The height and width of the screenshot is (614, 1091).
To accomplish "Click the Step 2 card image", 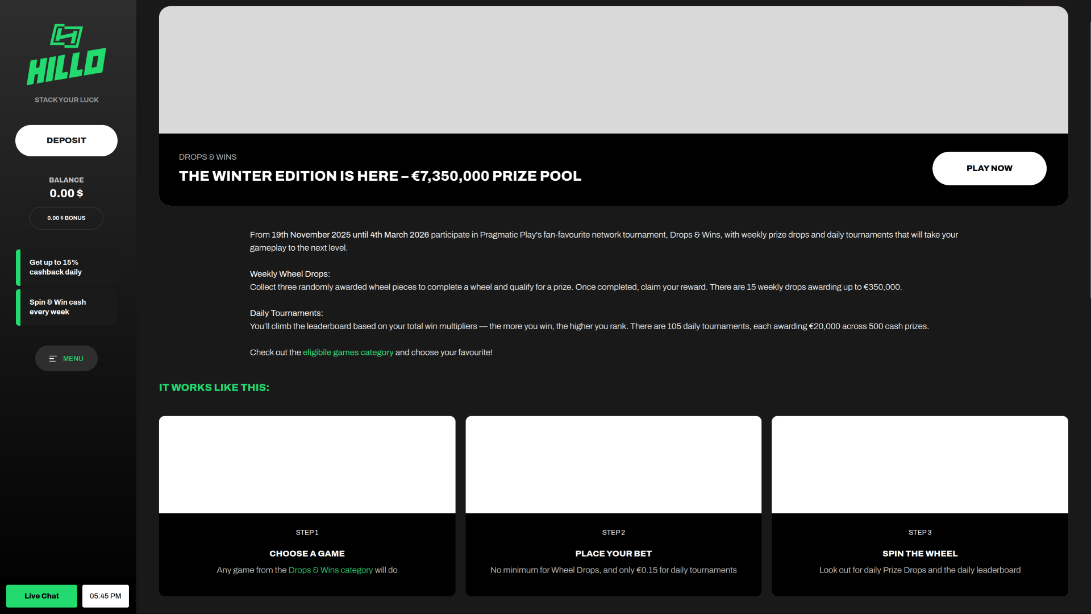I will pyautogui.click(x=613, y=464).
